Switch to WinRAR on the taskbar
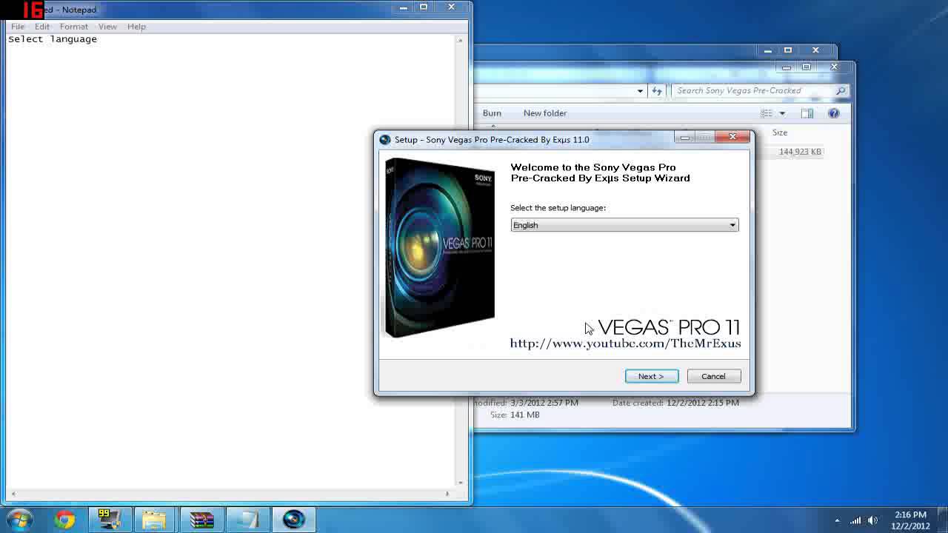The width and height of the screenshot is (948, 533). tap(201, 520)
